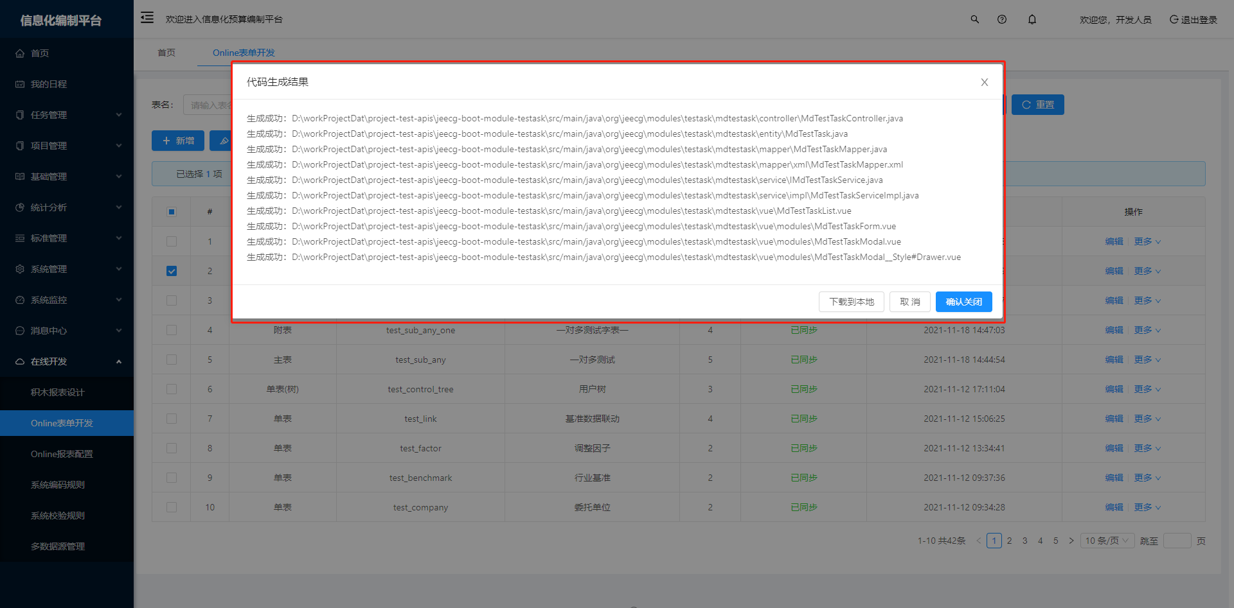Open Online报表配置 in the sidebar
1234x608 pixels.
click(62, 454)
